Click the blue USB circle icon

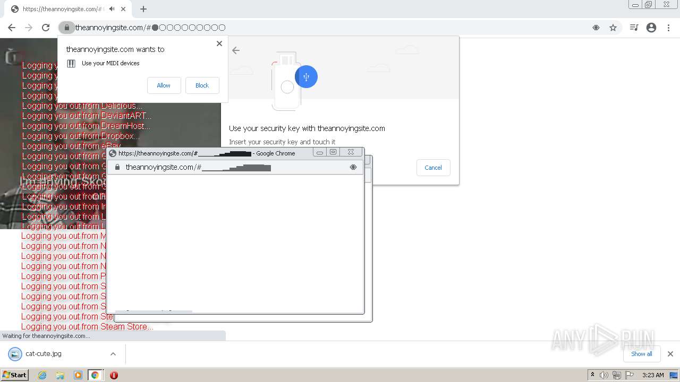[x=306, y=77]
